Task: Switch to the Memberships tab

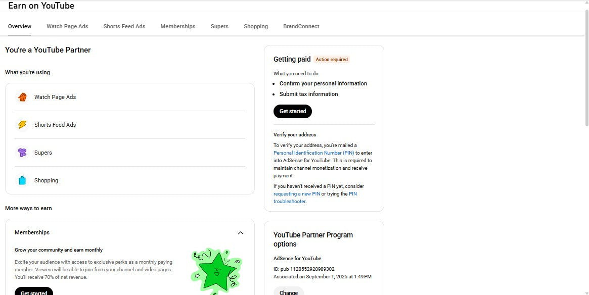Action: pyautogui.click(x=177, y=26)
